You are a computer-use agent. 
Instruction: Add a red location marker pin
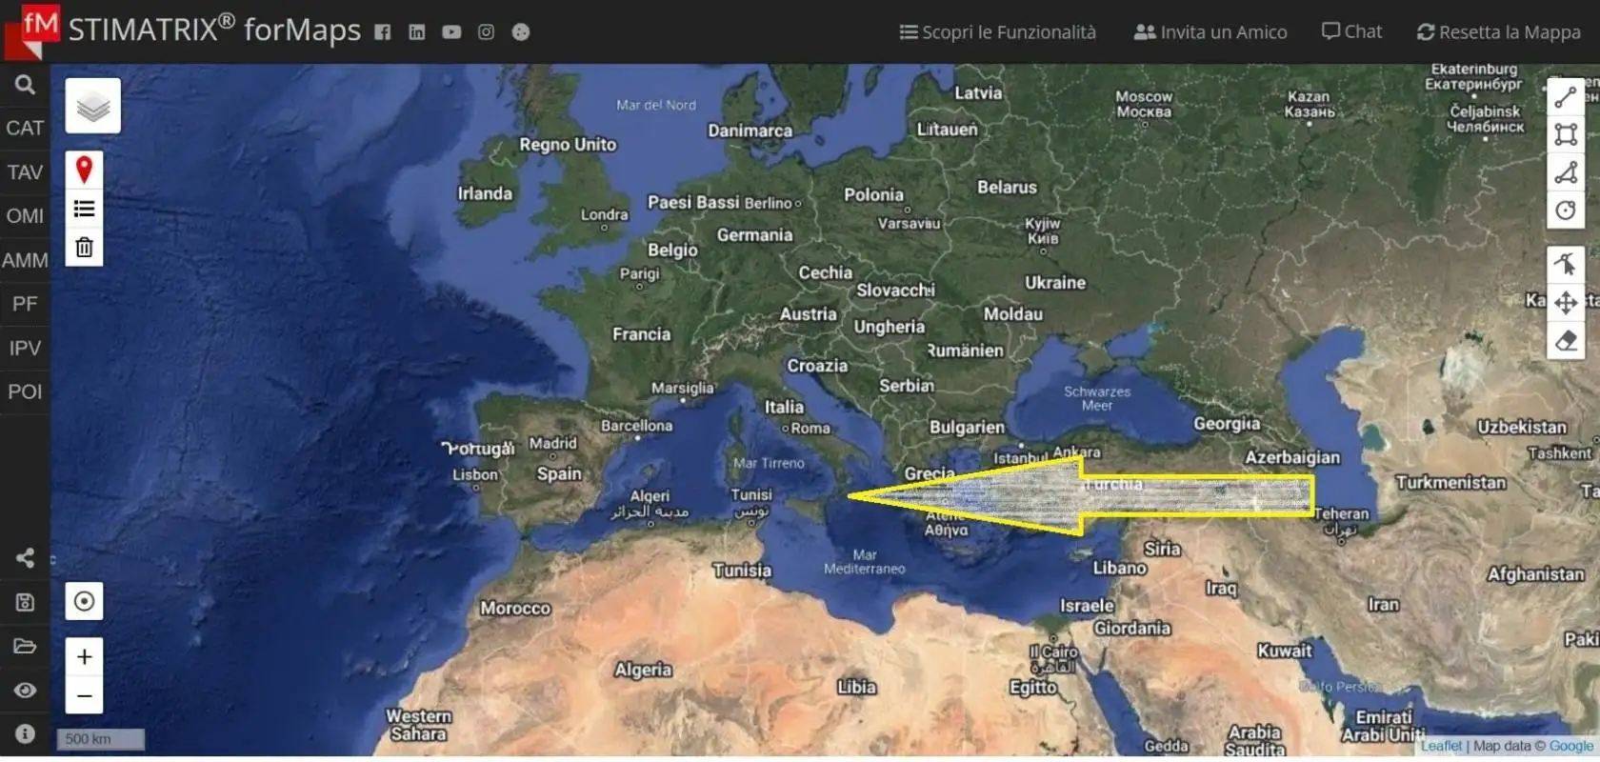pyautogui.click(x=84, y=170)
